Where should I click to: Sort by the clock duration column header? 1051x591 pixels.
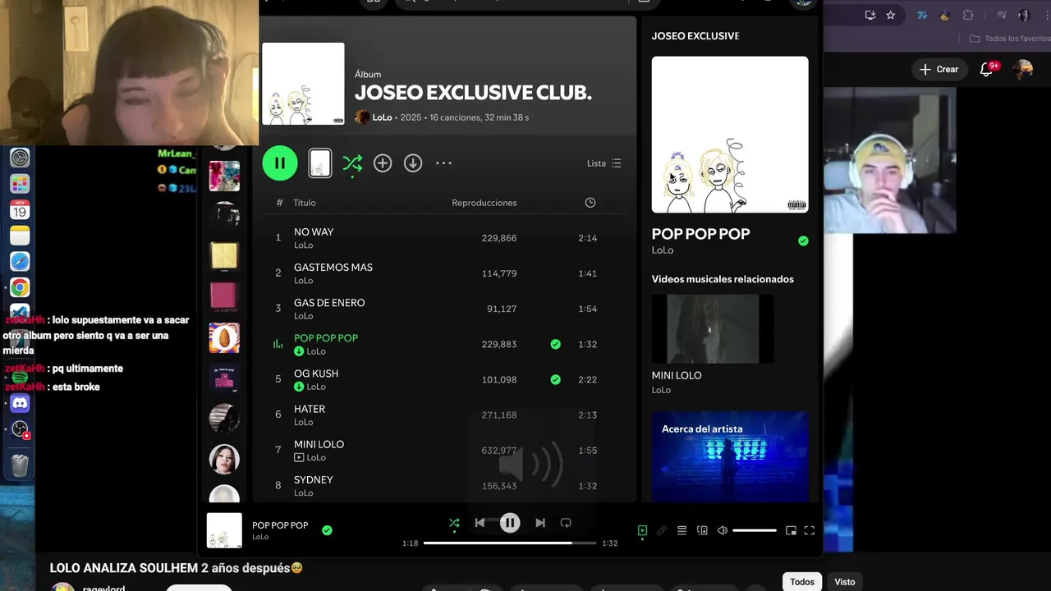pyautogui.click(x=590, y=203)
